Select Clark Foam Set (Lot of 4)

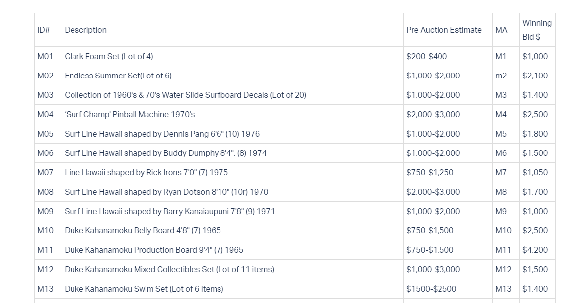(109, 57)
